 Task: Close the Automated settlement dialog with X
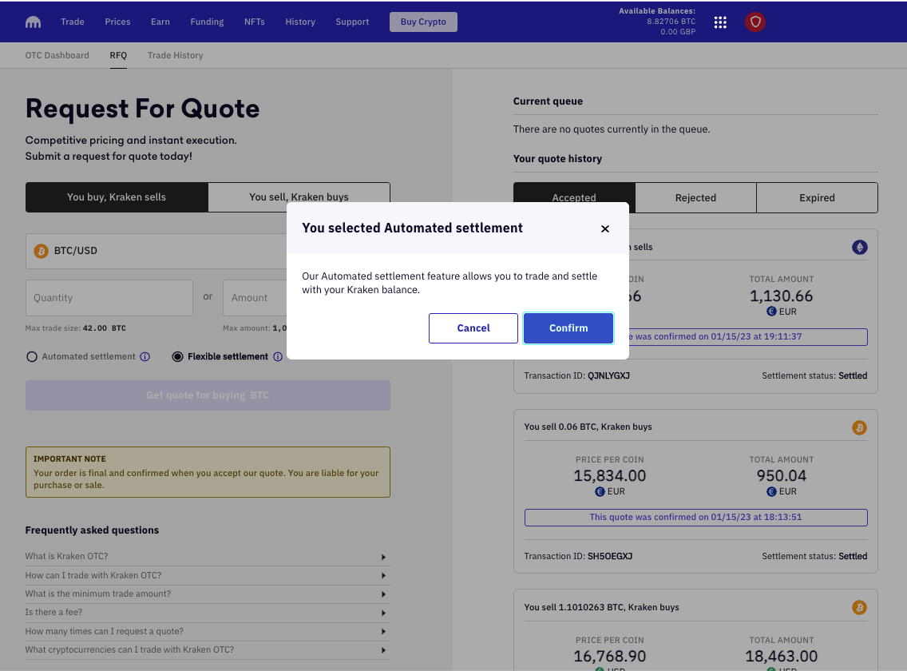605,229
